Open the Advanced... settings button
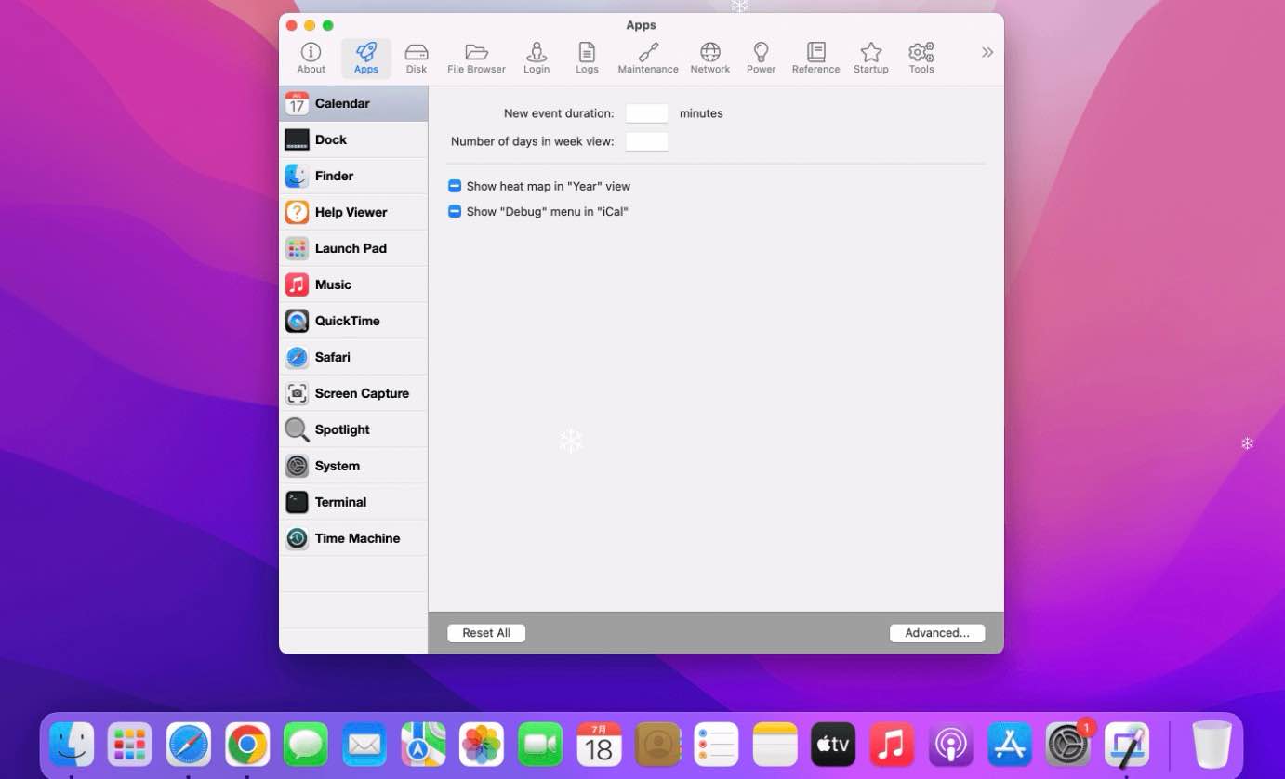 (936, 633)
